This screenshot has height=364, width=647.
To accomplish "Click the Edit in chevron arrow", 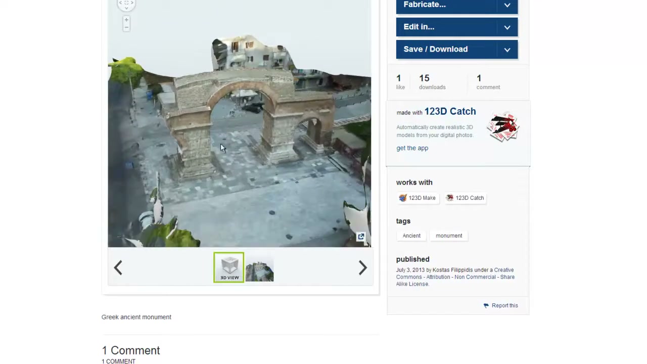I will tap(507, 27).
